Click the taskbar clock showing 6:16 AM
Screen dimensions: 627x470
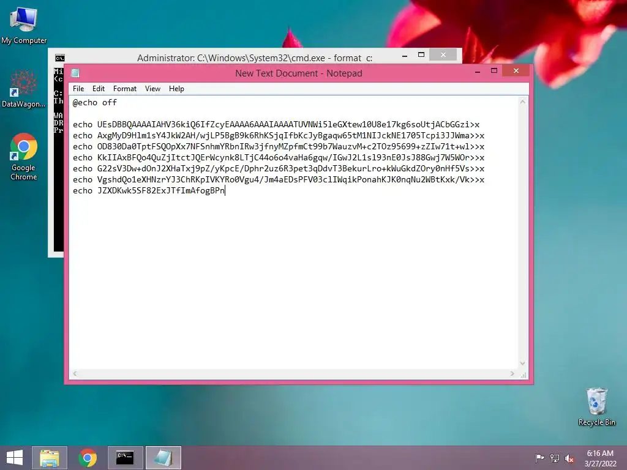tap(600, 458)
